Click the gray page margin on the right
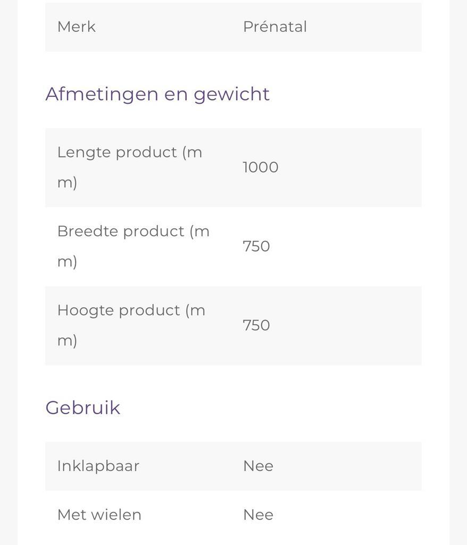This screenshot has width=467, height=545. click(458, 266)
